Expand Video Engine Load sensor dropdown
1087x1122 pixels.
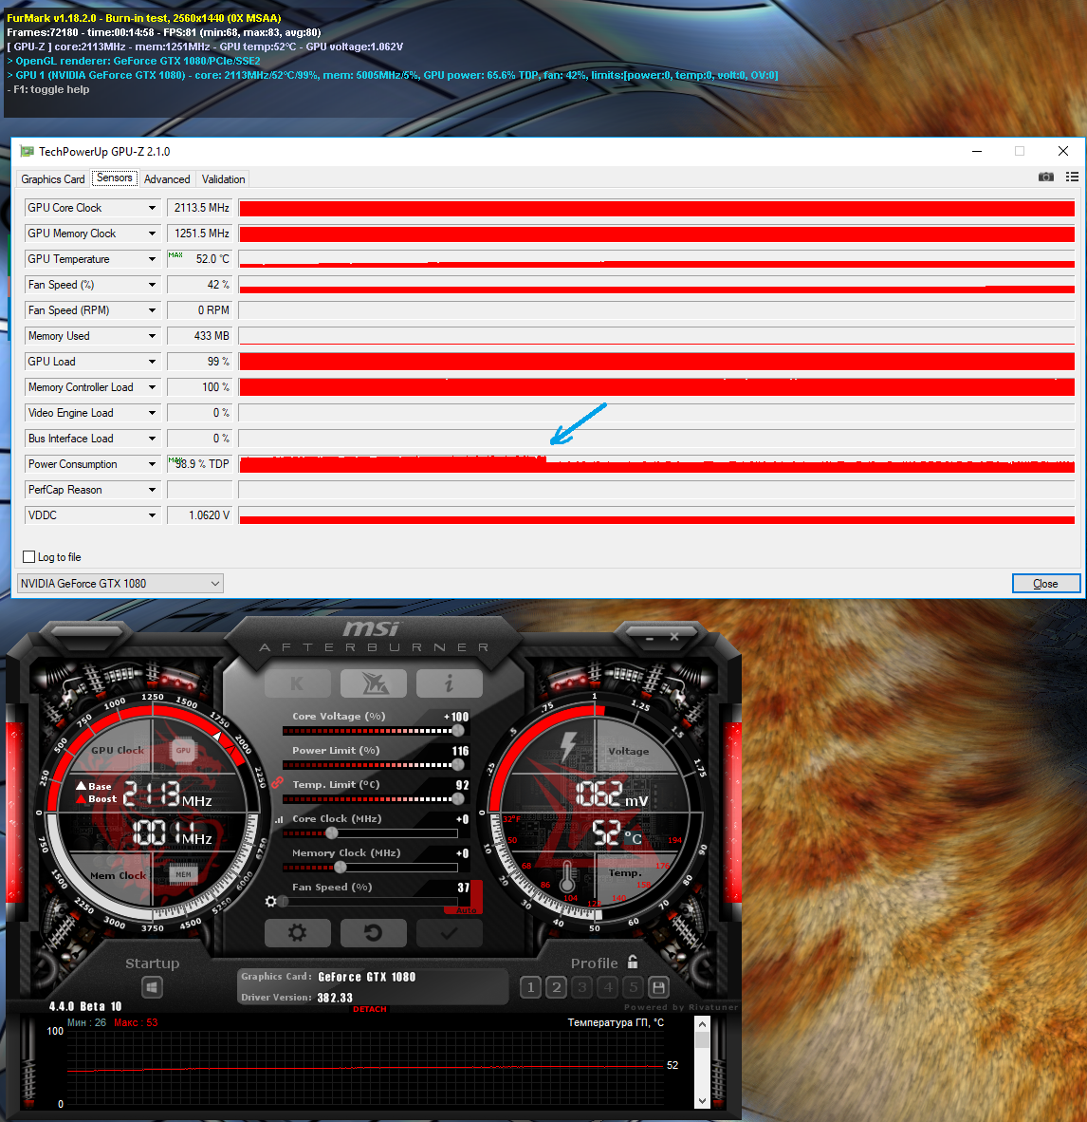pos(152,413)
